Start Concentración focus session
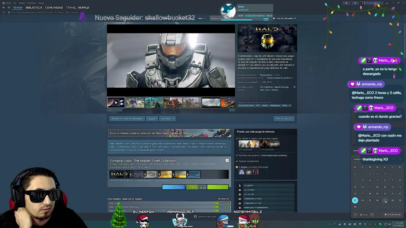This screenshot has height=228, width=406. click(392, 215)
